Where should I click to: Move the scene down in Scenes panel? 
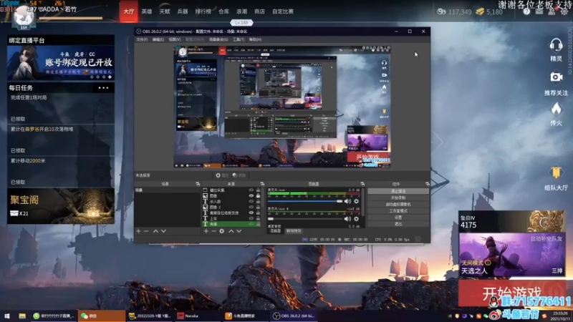(x=163, y=231)
